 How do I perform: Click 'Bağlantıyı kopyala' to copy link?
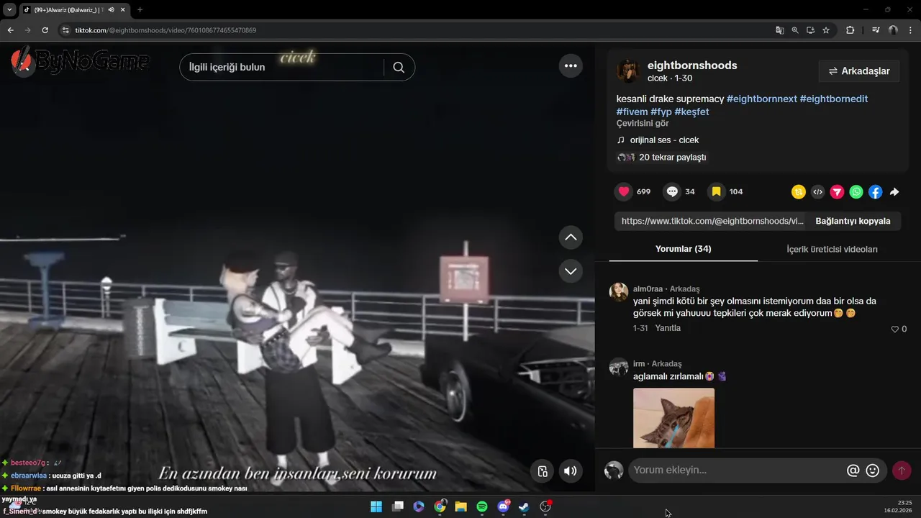(853, 221)
